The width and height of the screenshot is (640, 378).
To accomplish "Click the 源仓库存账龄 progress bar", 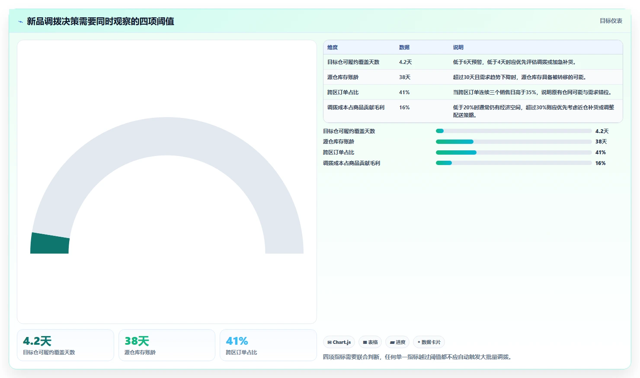I will coord(514,142).
